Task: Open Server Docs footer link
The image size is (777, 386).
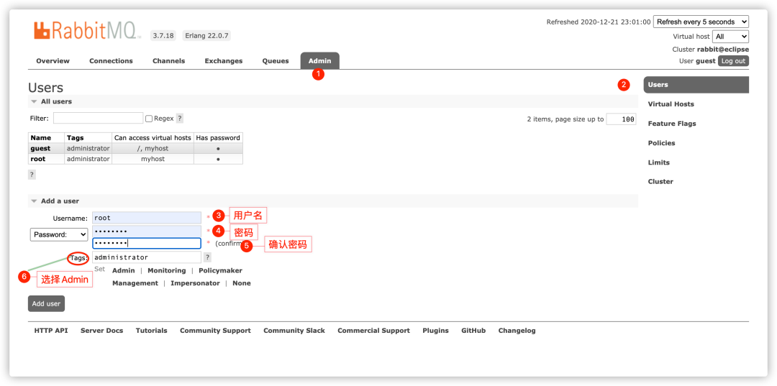Action: click(x=101, y=331)
